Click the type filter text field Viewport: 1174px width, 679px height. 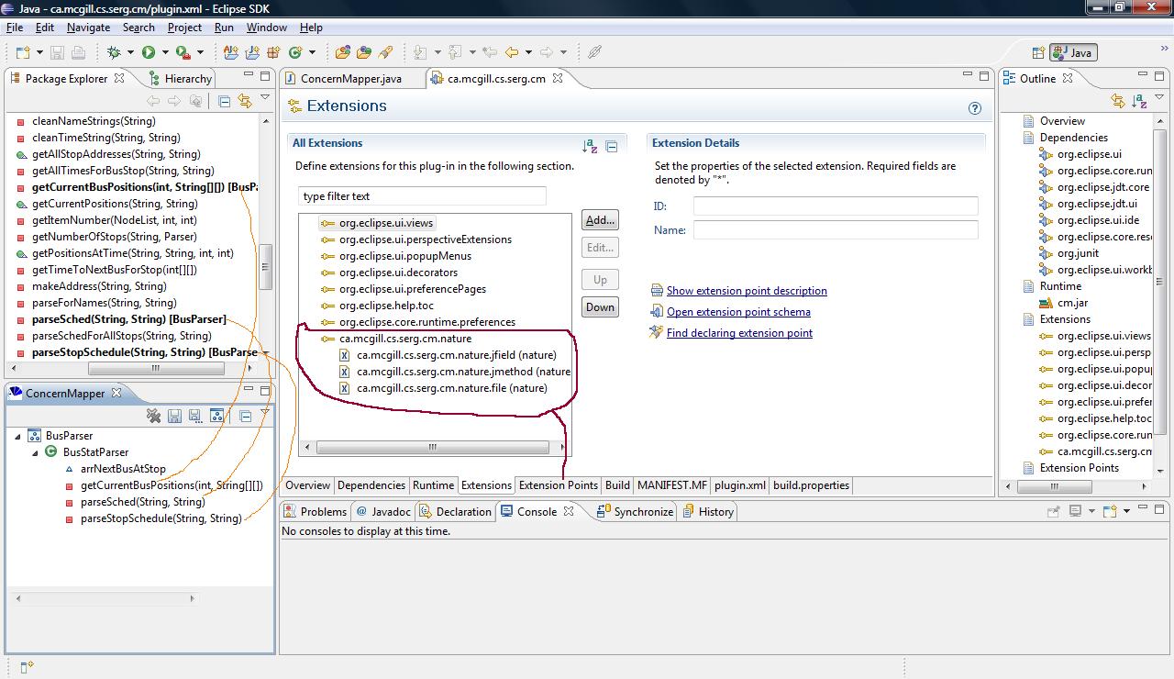[422, 196]
